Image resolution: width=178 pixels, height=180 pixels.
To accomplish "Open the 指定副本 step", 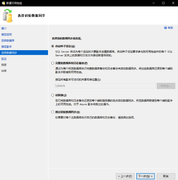I will pyautogui.click(x=6, y=46).
